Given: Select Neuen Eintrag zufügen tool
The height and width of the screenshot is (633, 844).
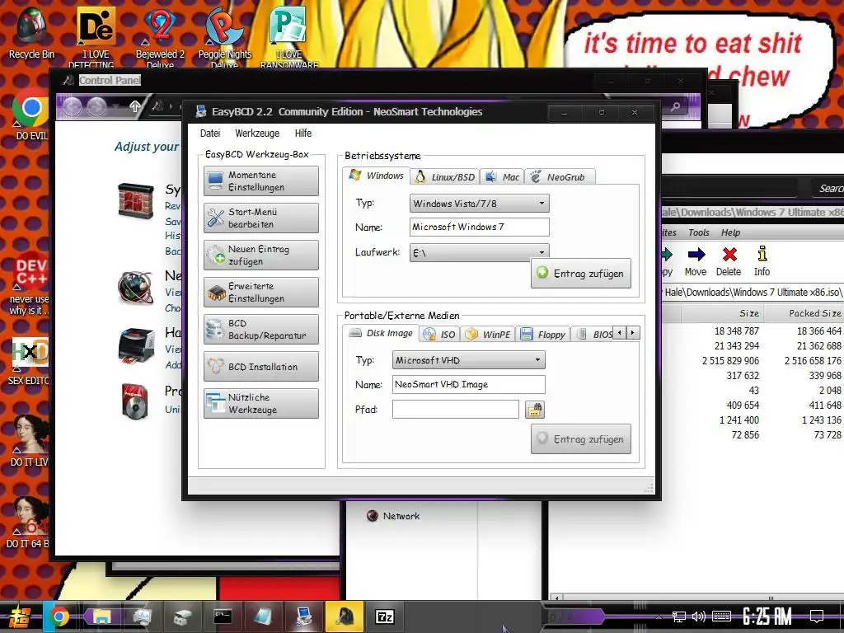Looking at the screenshot, I should click(261, 256).
